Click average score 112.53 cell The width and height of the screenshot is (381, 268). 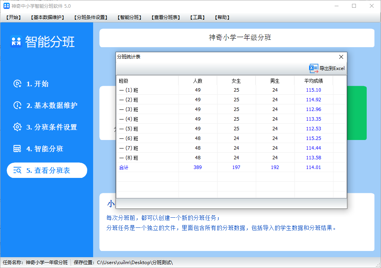click(313, 129)
